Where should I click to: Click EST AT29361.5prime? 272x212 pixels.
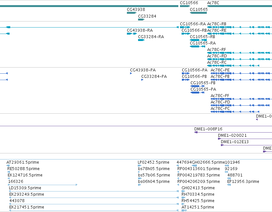pos(23,162)
